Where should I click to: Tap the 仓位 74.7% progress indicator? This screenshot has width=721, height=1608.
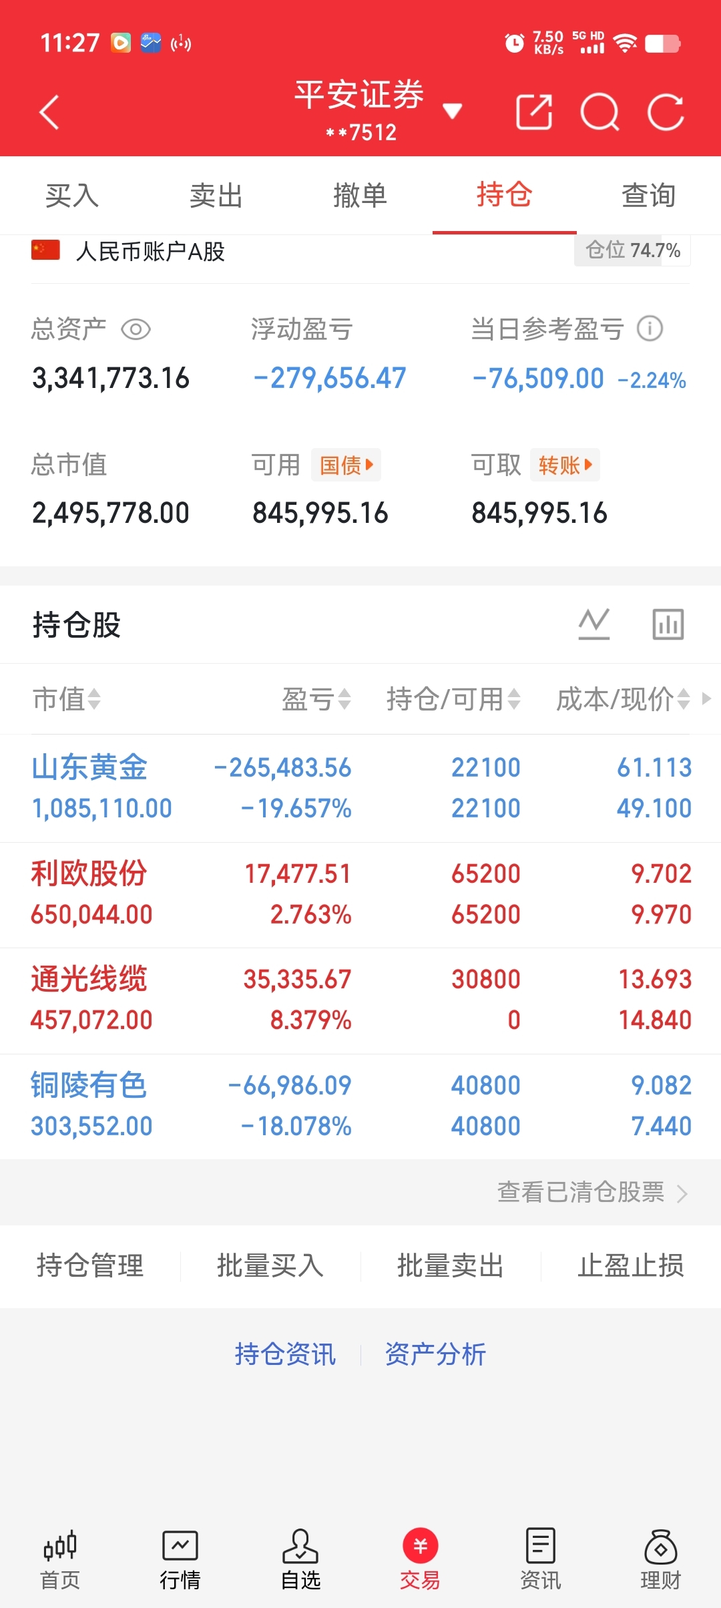point(632,250)
